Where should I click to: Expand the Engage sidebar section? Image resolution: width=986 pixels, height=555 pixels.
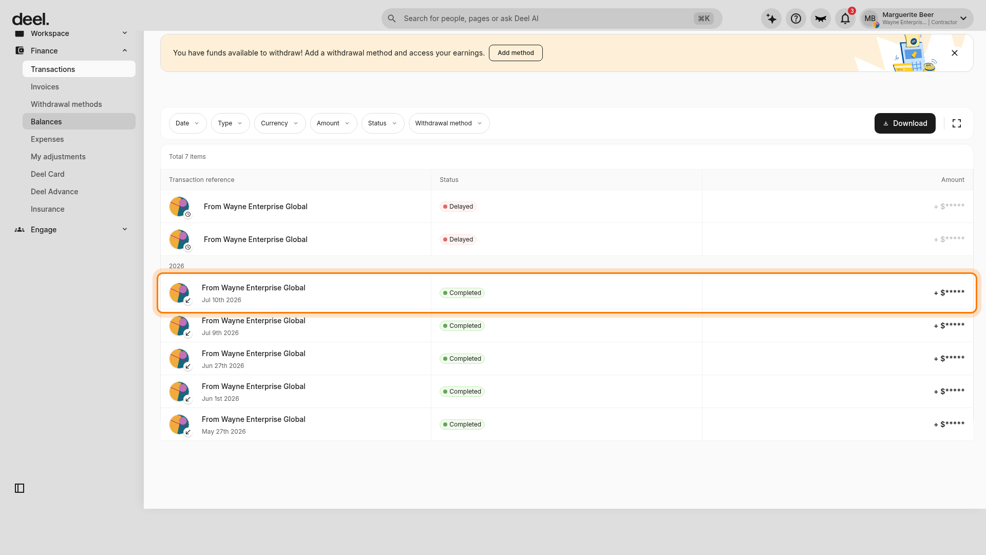pos(125,229)
